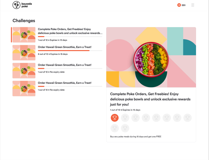Click the Challenges page heading
The image size is (209, 160).
tap(24, 20)
